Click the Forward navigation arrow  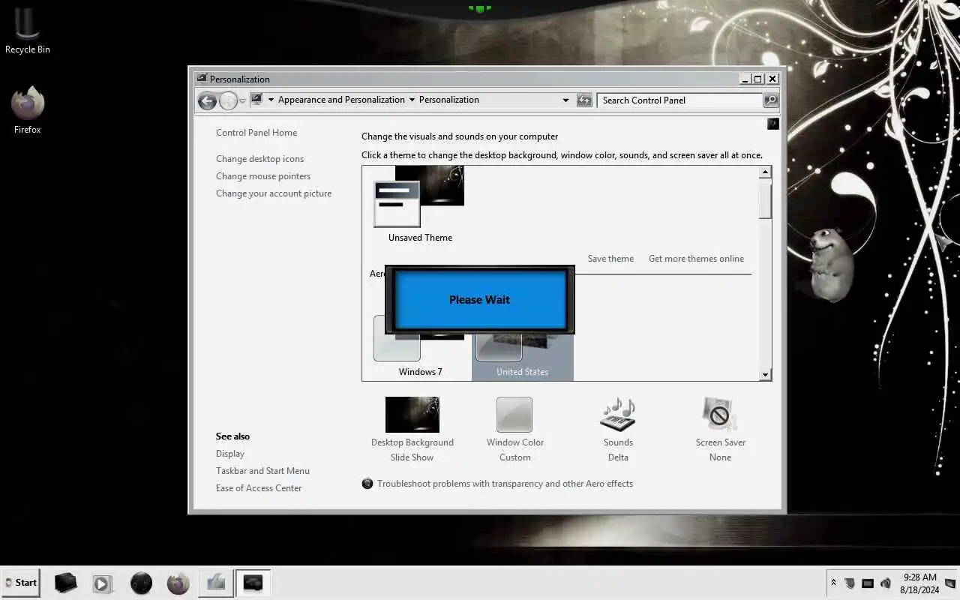coord(228,100)
